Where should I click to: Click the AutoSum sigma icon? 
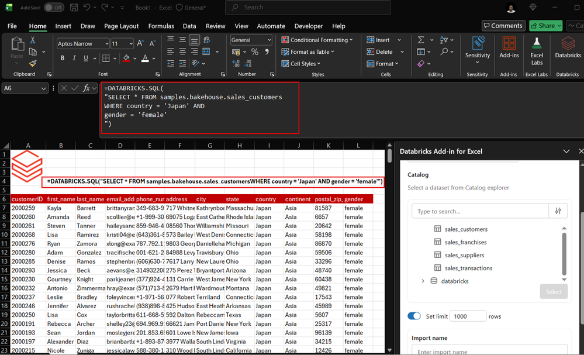(421, 40)
